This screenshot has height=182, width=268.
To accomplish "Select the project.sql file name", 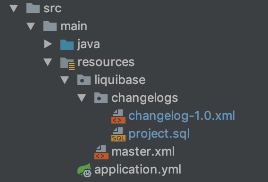I will (159, 134).
